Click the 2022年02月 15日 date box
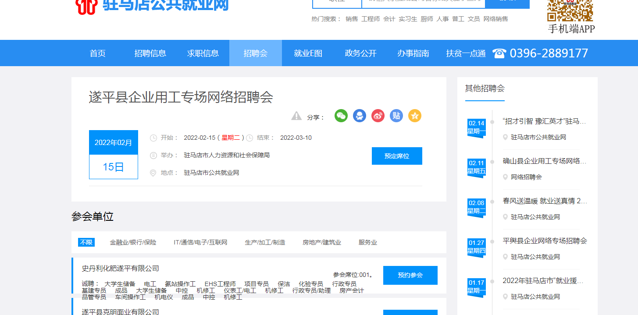Image resolution: width=638 pixels, height=315 pixels. click(114, 155)
